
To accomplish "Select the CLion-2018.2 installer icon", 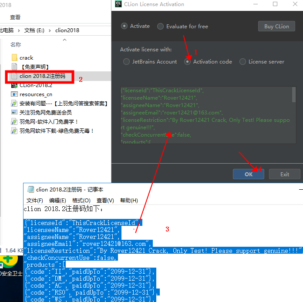I will click(x=14, y=85).
